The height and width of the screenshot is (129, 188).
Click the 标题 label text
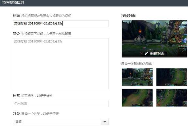pos(16,16)
